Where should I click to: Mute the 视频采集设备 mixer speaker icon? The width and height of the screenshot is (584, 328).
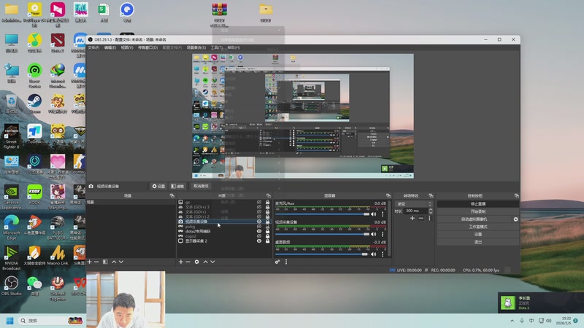pos(374,234)
